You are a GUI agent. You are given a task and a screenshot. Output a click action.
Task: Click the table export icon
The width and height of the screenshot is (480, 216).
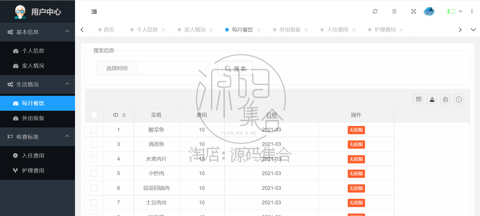tap(432, 99)
